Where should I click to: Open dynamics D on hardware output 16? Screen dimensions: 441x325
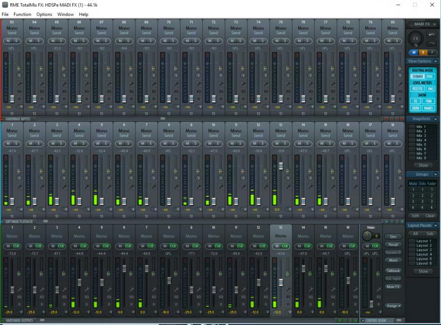[356, 305]
